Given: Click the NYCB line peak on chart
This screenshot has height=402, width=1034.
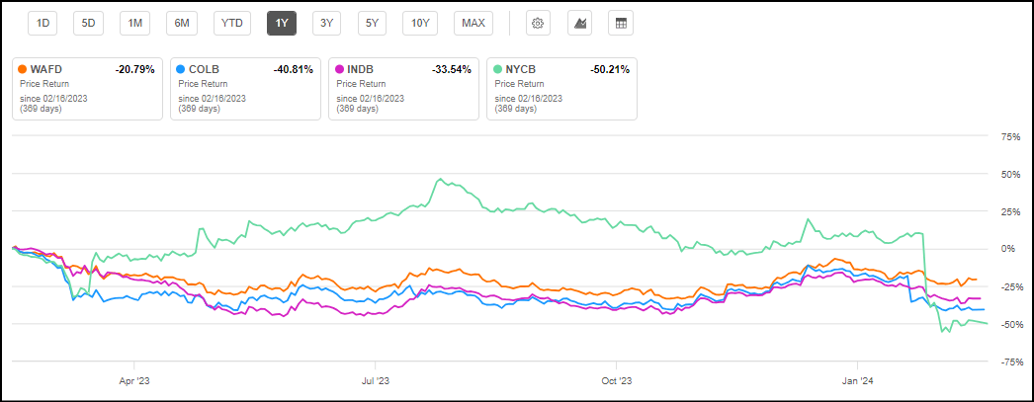Looking at the screenshot, I should 440,179.
